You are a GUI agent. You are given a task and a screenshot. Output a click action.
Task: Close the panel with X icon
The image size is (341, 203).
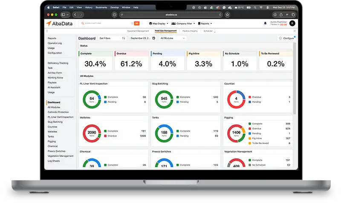(x=295, y=31)
